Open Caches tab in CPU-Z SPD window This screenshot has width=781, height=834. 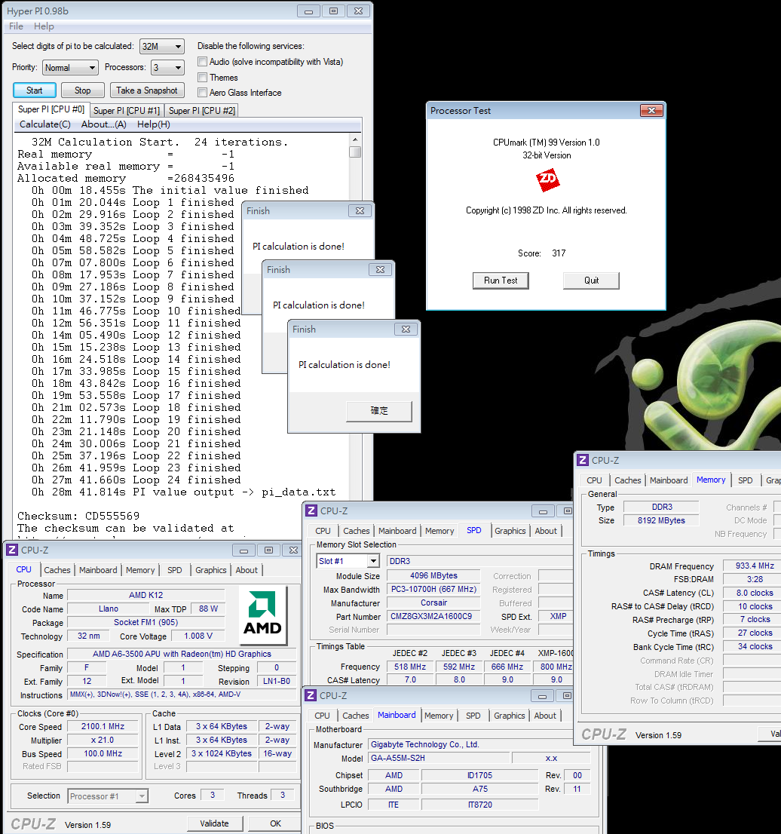(x=357, y=531)
